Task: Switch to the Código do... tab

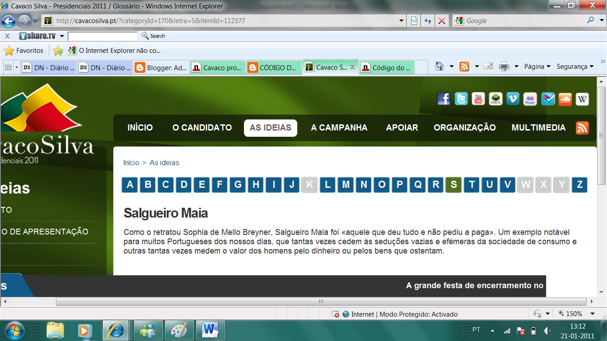Action: tap(387, 67)
